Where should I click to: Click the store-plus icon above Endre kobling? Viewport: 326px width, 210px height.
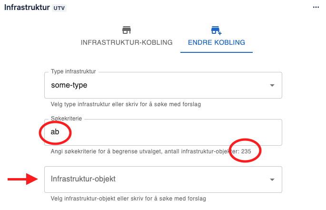click(217, 30)
